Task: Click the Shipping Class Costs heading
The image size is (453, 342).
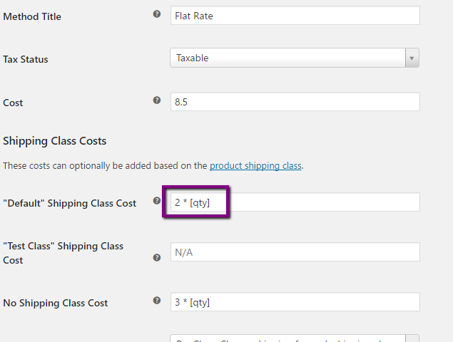Action: tap(55, 141)
